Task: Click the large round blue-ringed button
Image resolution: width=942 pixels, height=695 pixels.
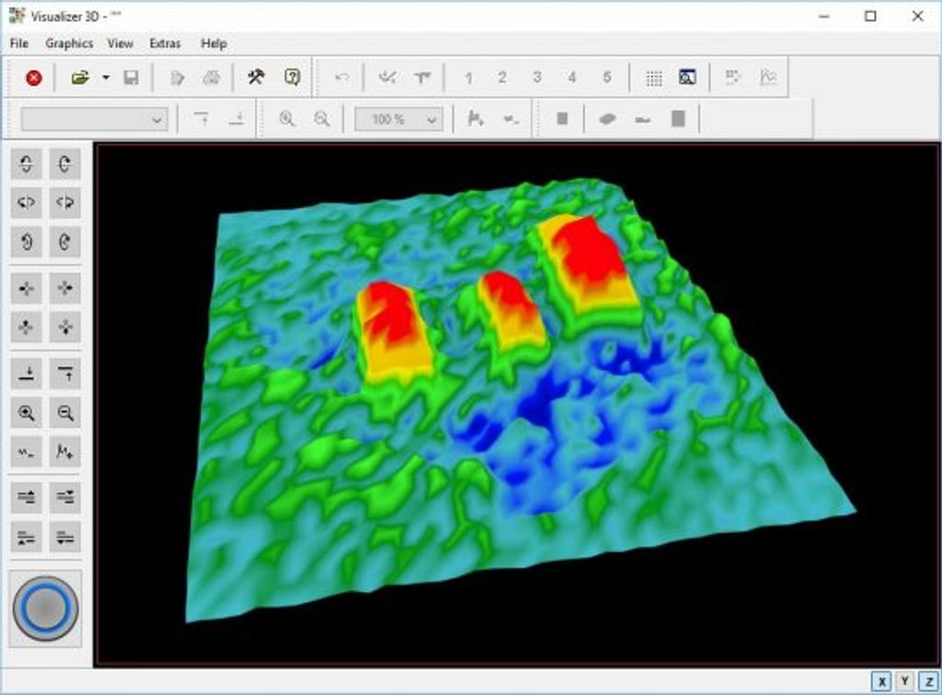Action: (45, 608)
